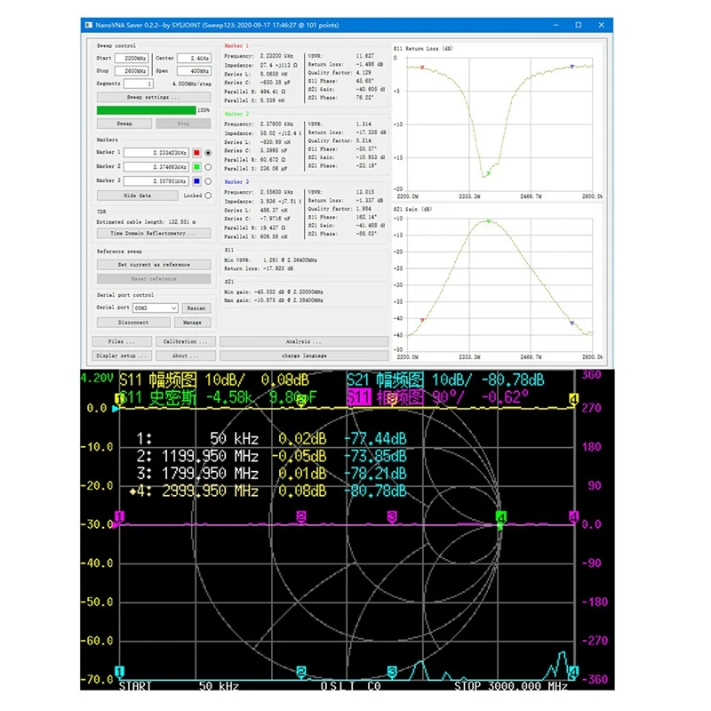Select the Marker 3 radio button
The height and width of the screenshot is (711, 711).
point(208,180)
